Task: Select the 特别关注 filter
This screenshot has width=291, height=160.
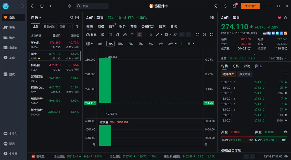Action: point(49,26)
